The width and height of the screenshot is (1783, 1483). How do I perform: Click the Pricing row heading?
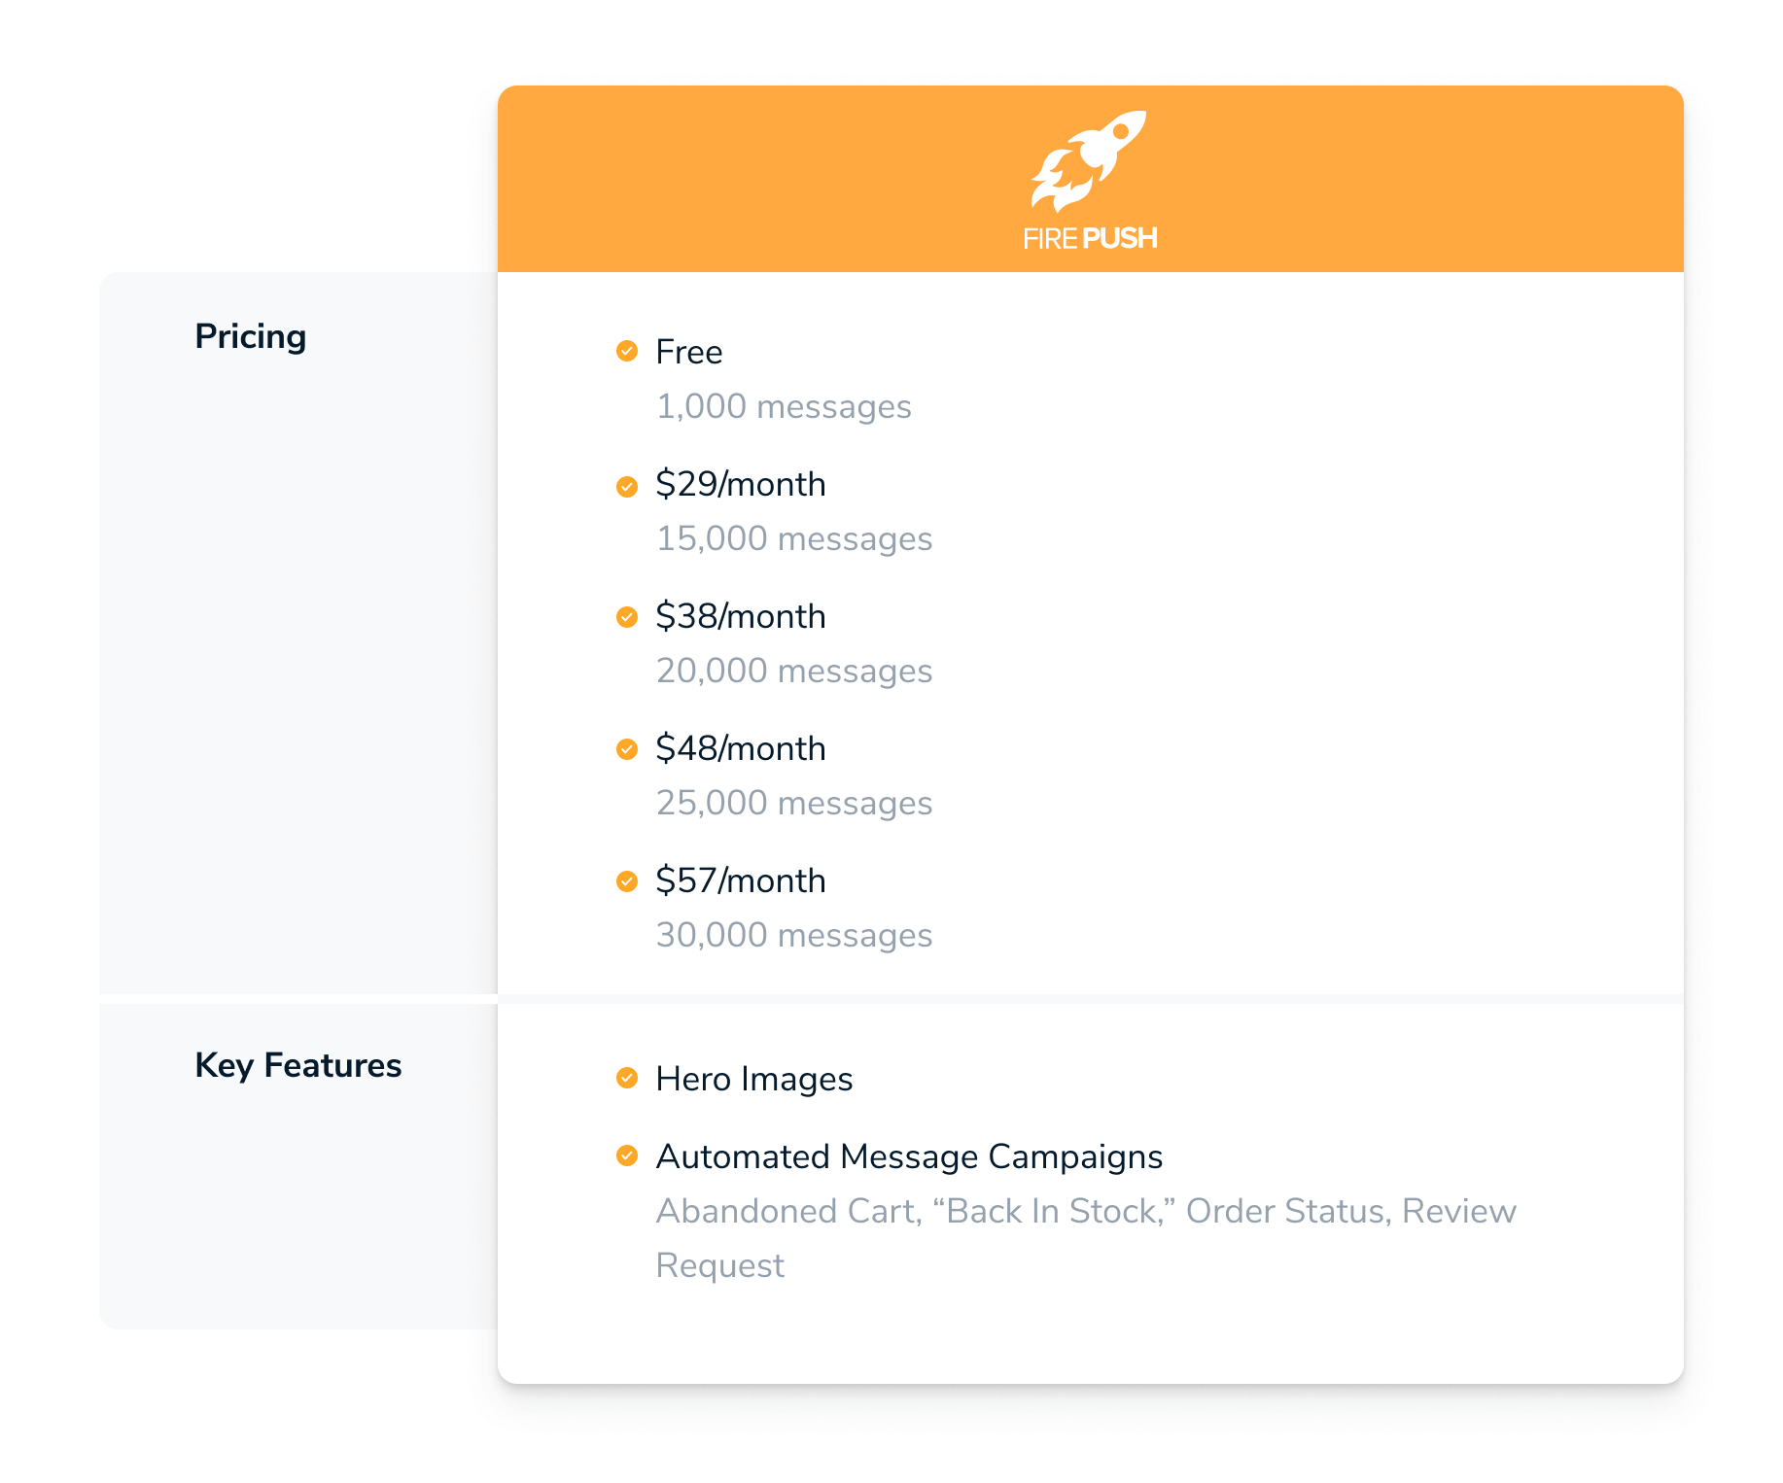[x=251, y=337]
